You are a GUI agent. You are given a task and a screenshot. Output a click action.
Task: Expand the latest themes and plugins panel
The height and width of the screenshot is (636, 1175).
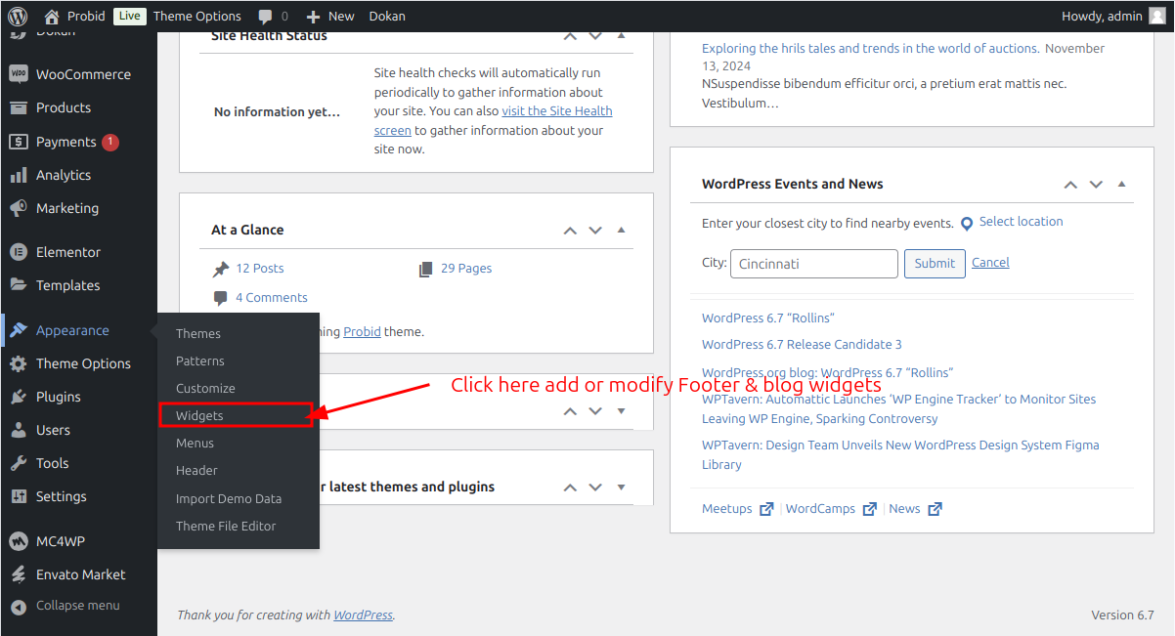(621, 488)
